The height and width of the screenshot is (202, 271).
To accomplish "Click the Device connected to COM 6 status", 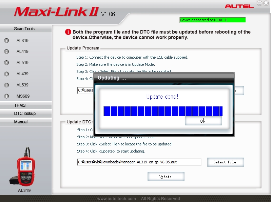I will click(x=212, y=20).
